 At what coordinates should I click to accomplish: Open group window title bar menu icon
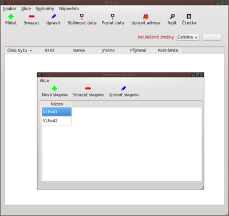(x=40, y=74)
